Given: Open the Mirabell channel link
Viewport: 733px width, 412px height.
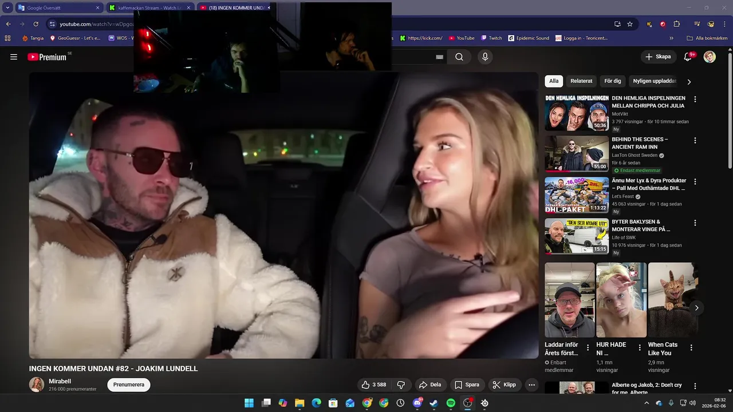Looking at the screenshot, I should pos(60,381).
